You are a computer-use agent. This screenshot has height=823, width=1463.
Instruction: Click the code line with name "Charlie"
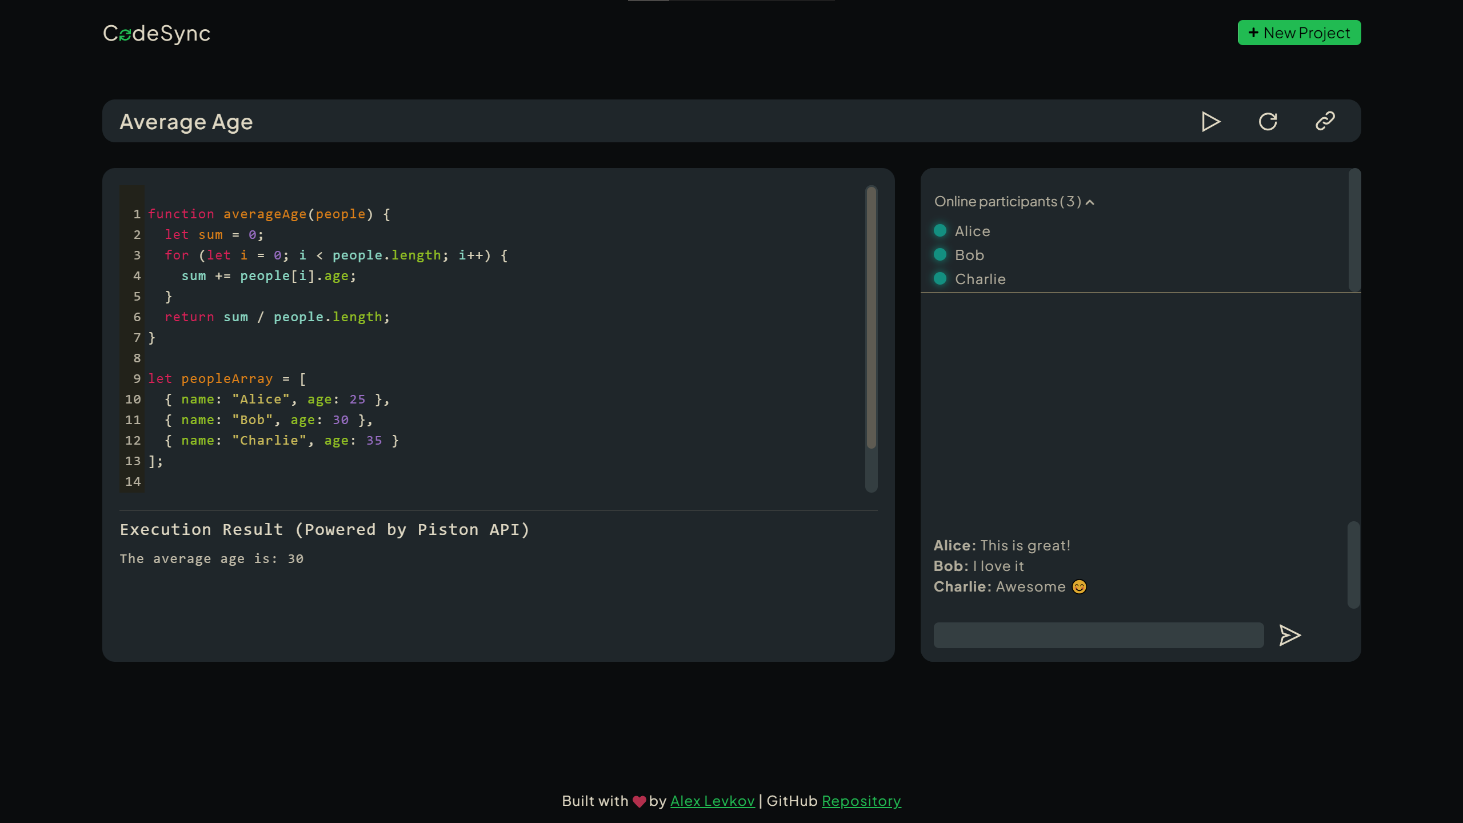[x=282, y=440]
